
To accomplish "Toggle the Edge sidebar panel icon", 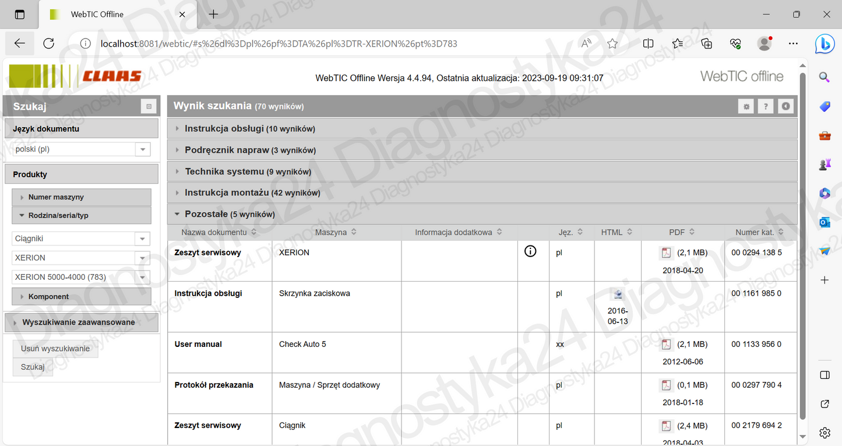I will coord(825,375).
